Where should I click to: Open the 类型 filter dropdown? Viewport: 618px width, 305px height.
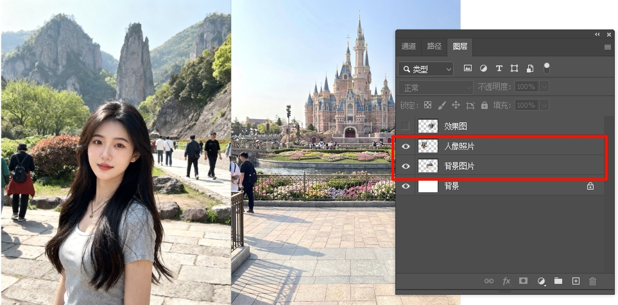click(x=425, y=69)
